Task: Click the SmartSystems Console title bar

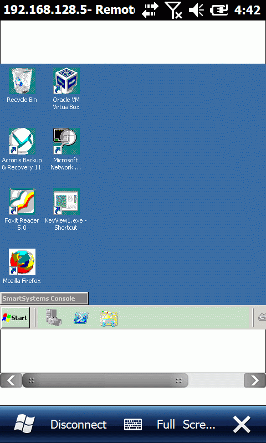Action: coord(44,298)
